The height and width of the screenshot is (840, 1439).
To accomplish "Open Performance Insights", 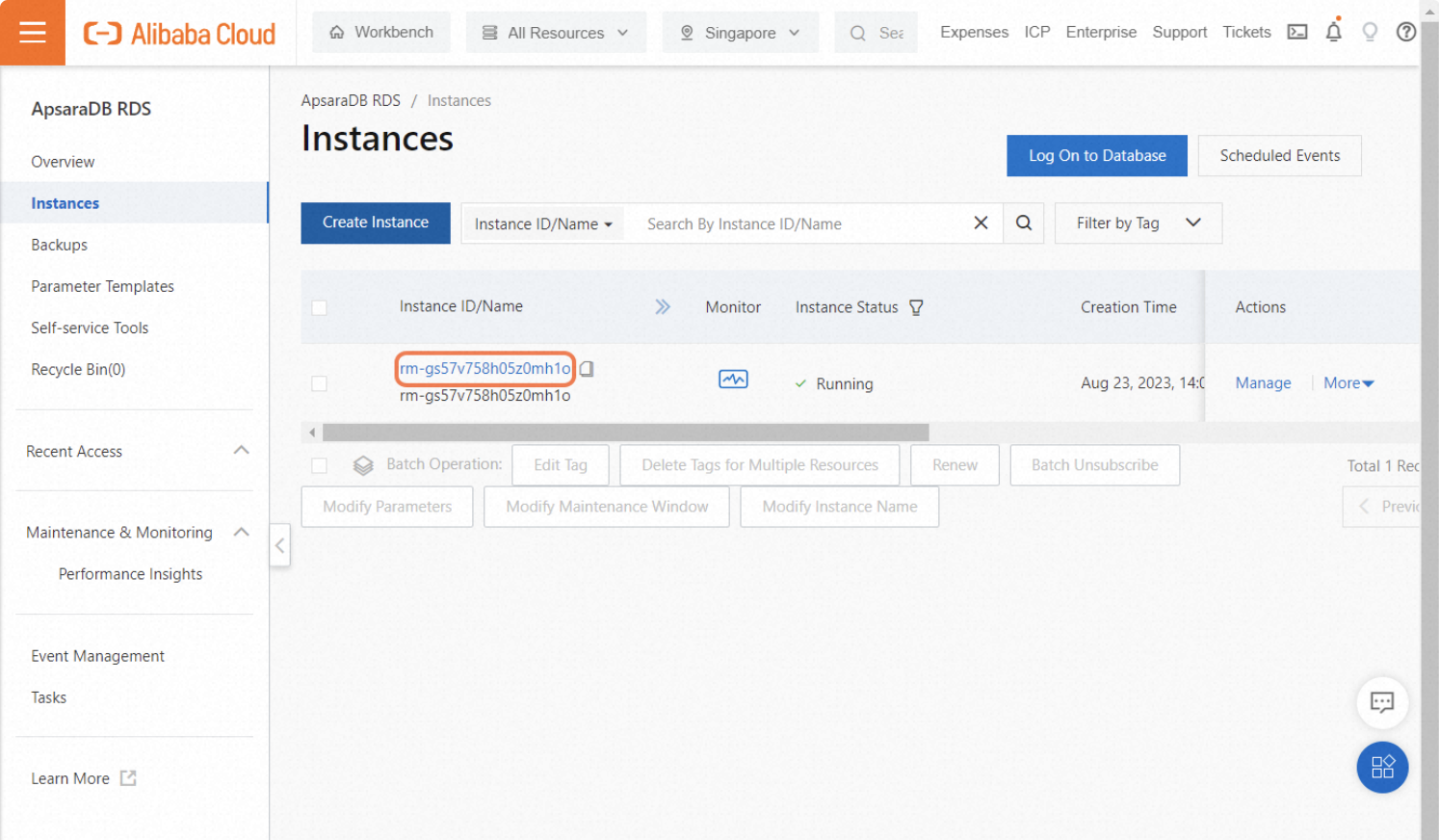I will tap(130, 574).
